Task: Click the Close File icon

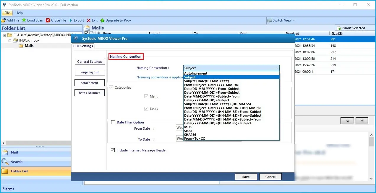Action: tap(48, 20)
